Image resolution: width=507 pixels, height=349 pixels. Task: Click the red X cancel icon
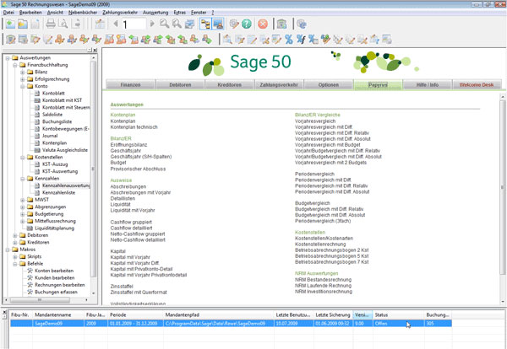point(263,24)
